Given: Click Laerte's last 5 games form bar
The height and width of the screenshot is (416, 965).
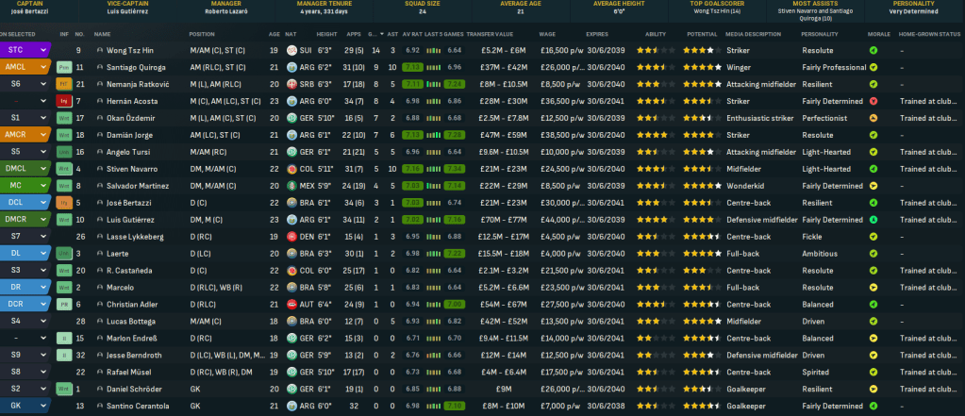Looking at the screenshot, I should click(433, 254).
